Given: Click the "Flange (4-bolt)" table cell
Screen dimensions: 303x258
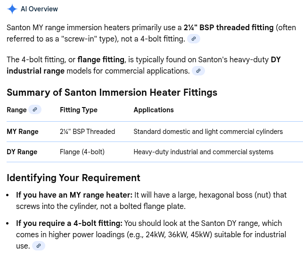Looking at the screenshot, I should pos(82,152).
